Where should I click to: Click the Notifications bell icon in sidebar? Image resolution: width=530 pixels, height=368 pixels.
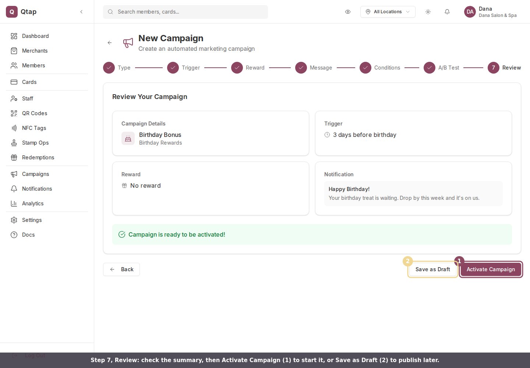click(14, 189)
